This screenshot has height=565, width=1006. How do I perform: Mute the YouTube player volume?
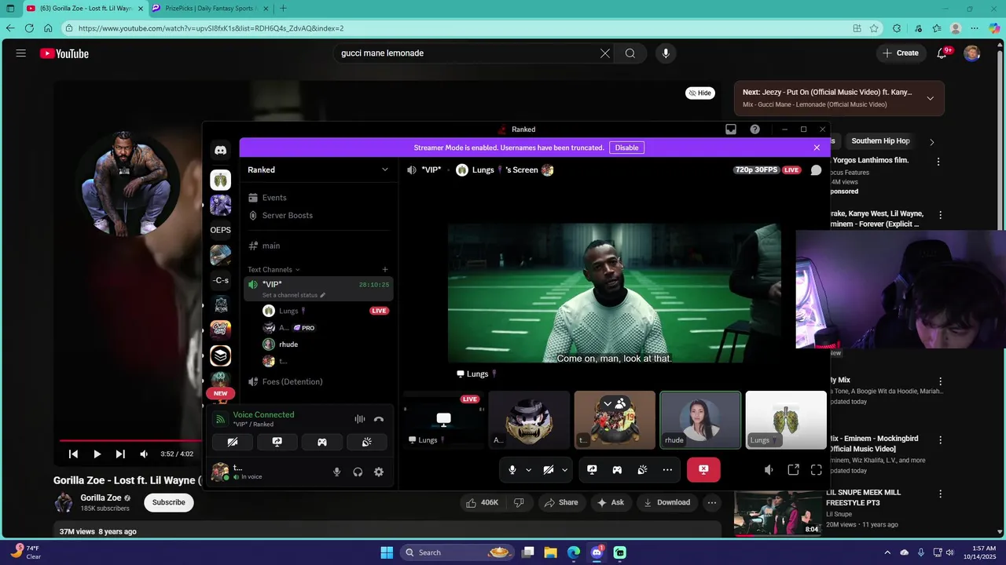click(144, 454)
